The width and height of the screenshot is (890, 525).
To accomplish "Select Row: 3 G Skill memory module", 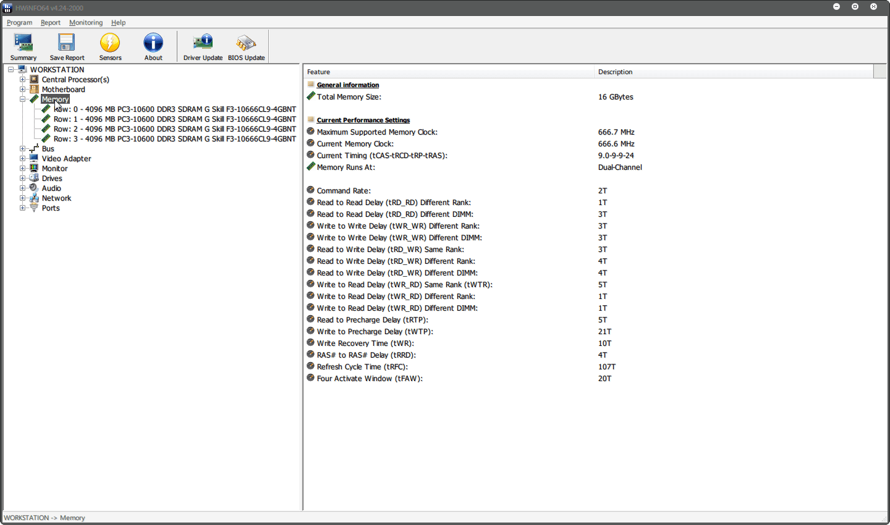I will 175,139.
